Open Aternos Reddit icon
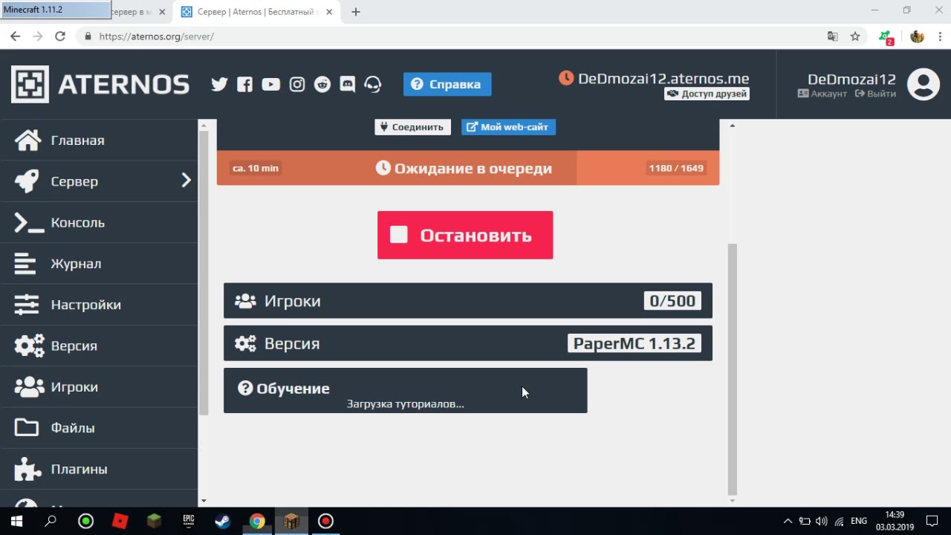 [x=322, y=84]
